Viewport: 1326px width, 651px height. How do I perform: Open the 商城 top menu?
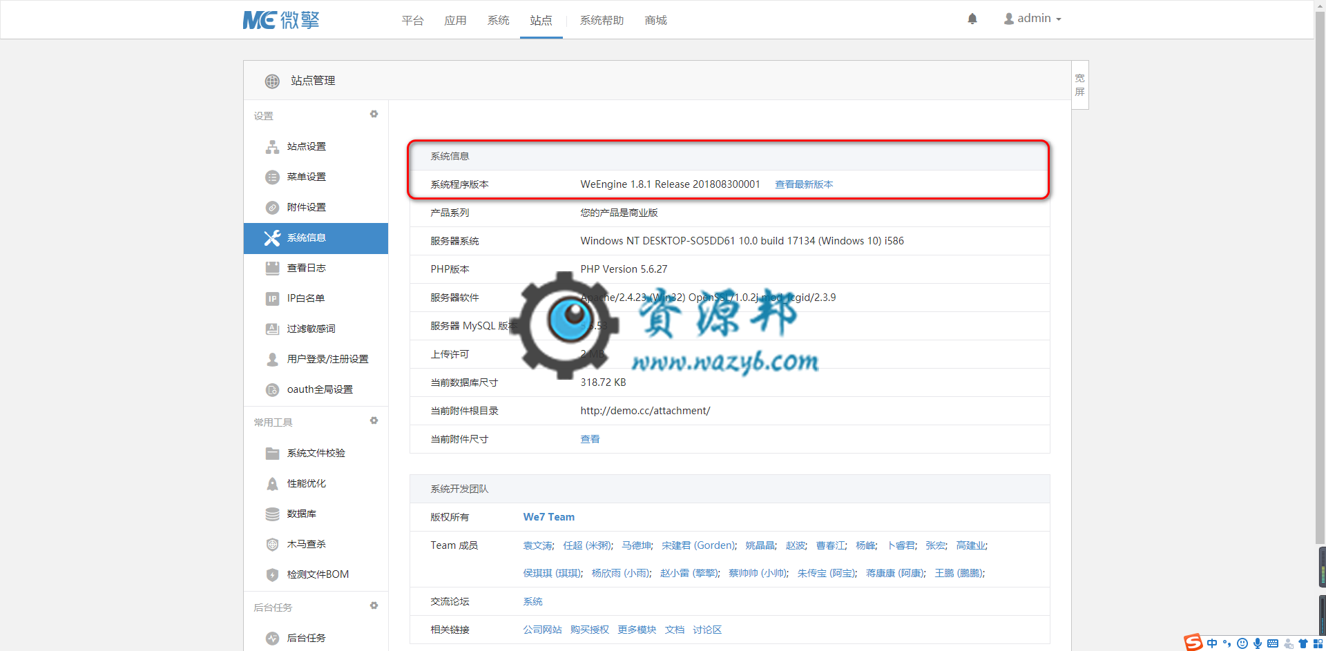coord(656,20)
